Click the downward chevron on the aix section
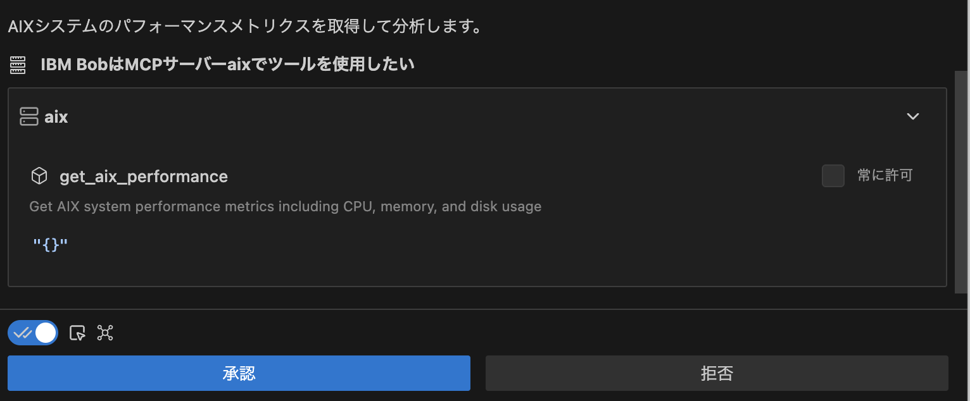 click(913, 116)
